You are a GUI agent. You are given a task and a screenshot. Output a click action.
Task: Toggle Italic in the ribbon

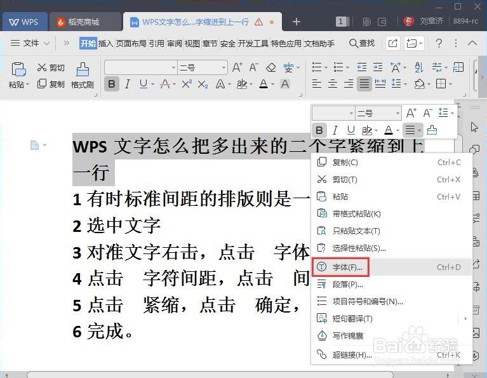(x=128, y=84)
